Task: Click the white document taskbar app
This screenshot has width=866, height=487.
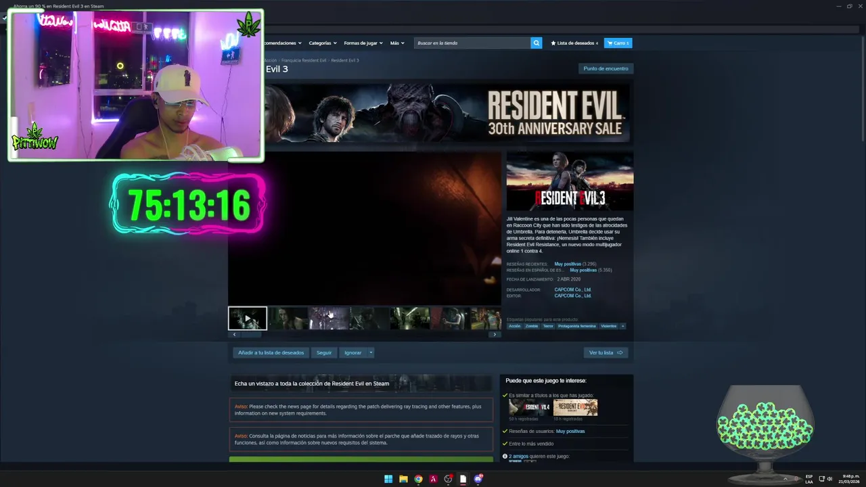Action: click(463, 479)
